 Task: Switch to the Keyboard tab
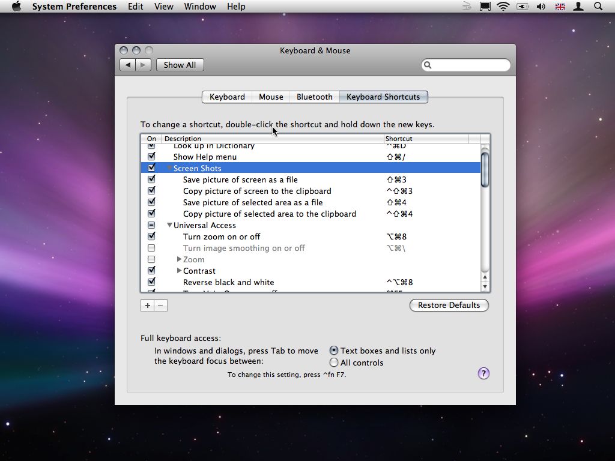227,97
